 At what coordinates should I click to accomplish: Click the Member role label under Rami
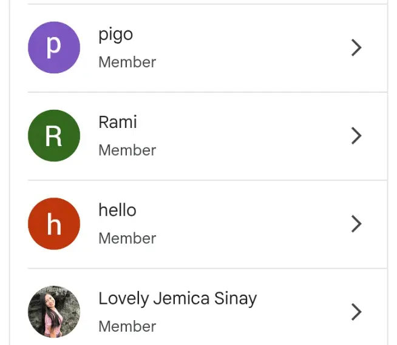pyautogui.click(x=127, y=150)
